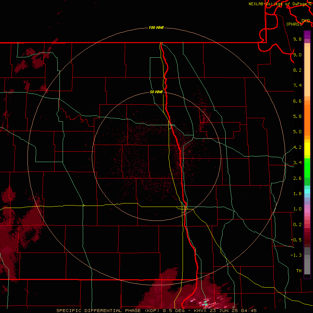
Task: Click the 9.8 value on the color scale
Action: click(x=297, y=39)
